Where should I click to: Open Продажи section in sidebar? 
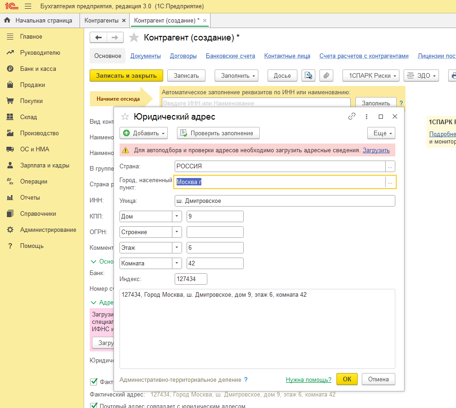tap(32, 85)
